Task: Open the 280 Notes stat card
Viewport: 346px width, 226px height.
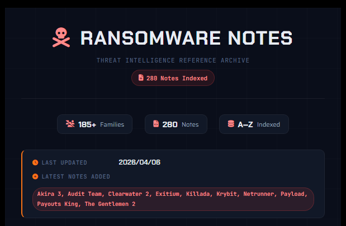Action: (x=176, y=124)
